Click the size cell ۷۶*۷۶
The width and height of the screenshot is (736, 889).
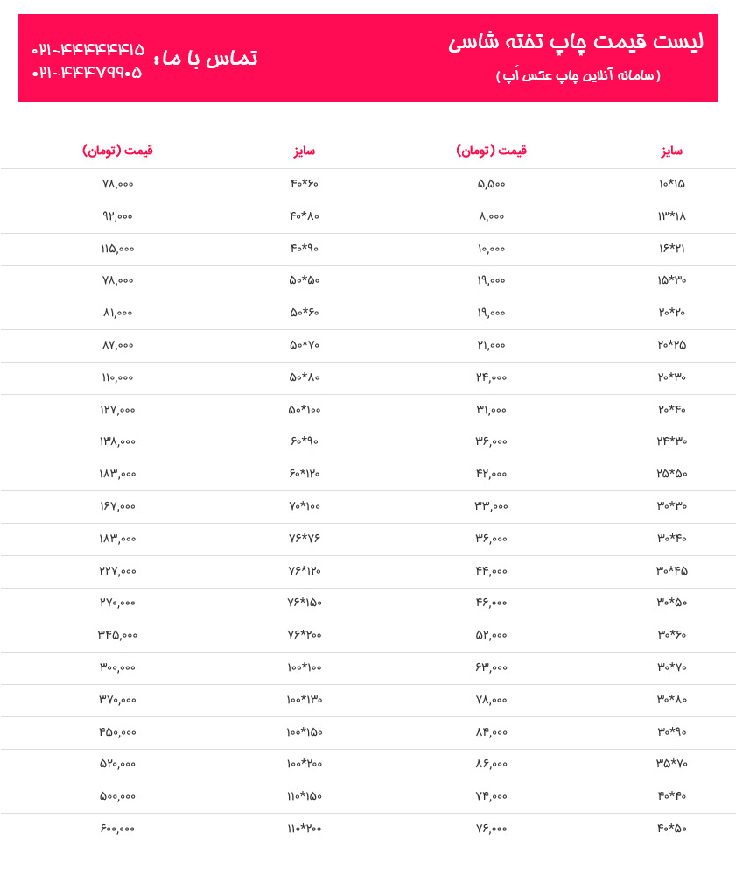click(305, 538)
